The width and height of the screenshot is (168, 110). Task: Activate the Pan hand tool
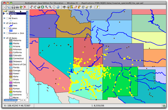[x=54, y=7]
